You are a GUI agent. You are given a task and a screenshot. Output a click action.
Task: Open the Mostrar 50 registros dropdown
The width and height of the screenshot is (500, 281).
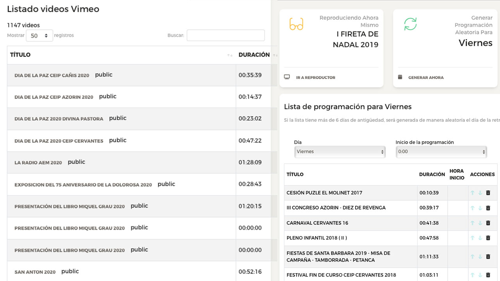(x=39, y=36)
